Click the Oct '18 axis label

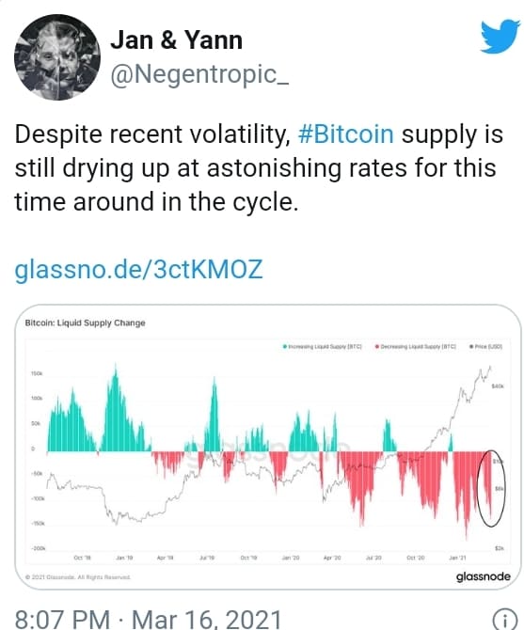click(x=83, y=558)
